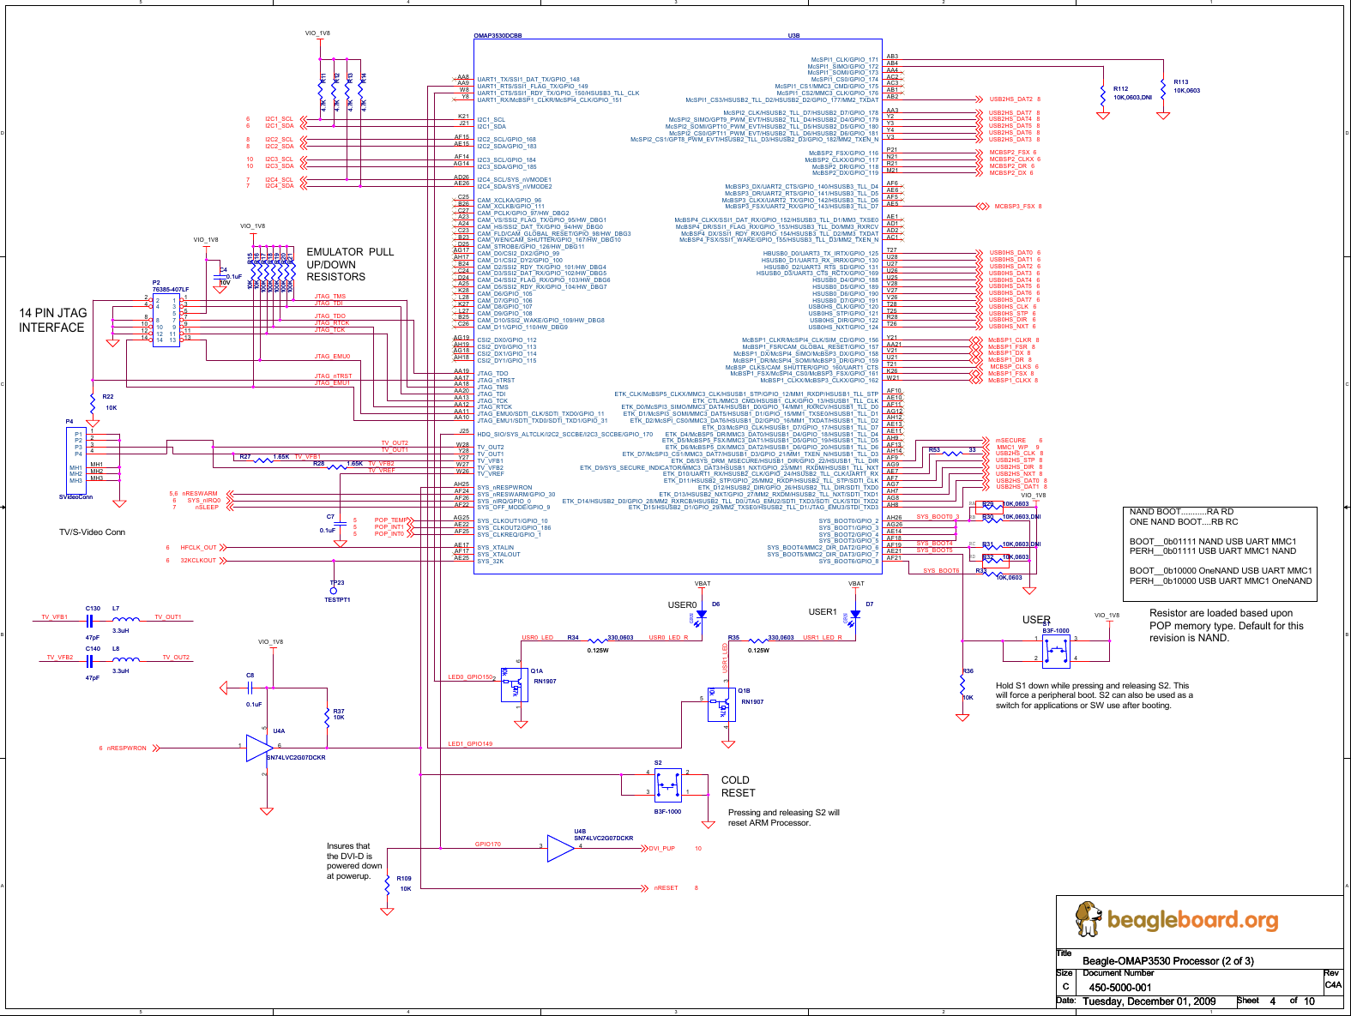The width and height of the screenshot is (1351, 1016).
Task: Click the COLD RESET label
Action: tap(738, 786)
